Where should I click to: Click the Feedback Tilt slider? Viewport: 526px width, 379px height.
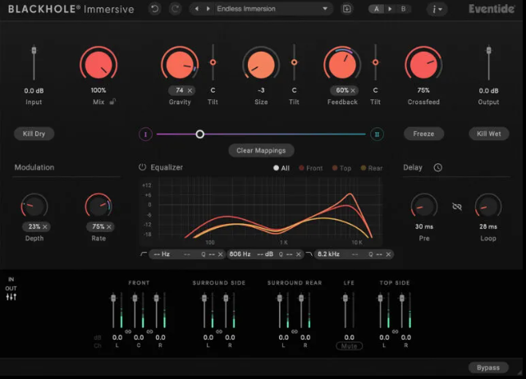(x=375, y=62)
